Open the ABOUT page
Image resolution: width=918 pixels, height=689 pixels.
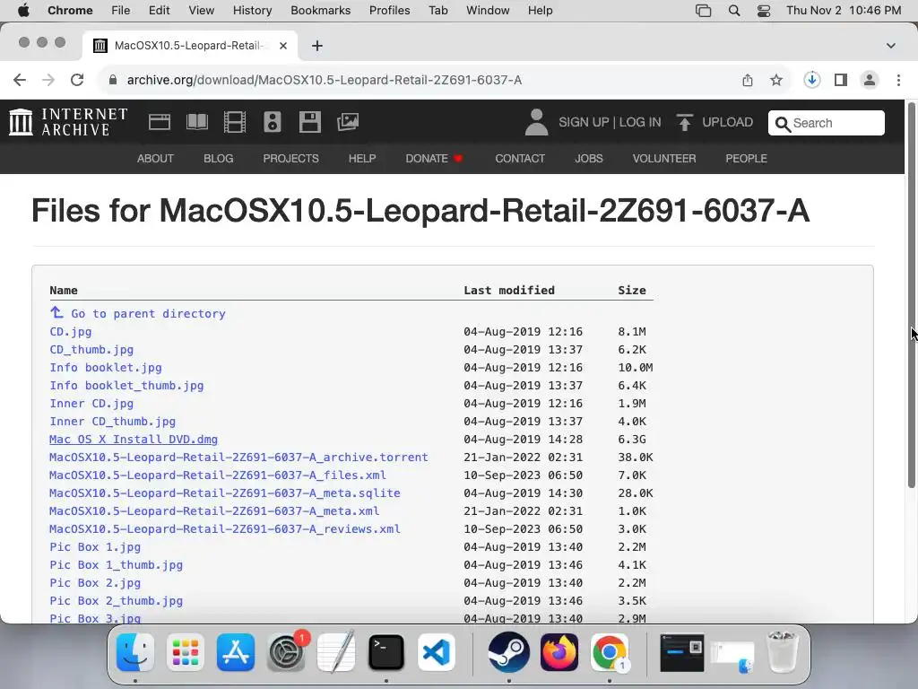tap(155, 159)
